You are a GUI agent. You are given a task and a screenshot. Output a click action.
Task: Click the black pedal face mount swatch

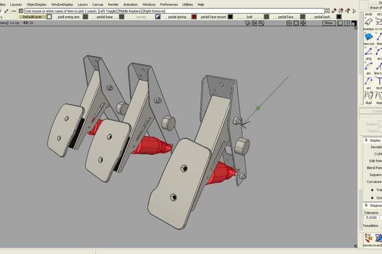click(230, 17)
